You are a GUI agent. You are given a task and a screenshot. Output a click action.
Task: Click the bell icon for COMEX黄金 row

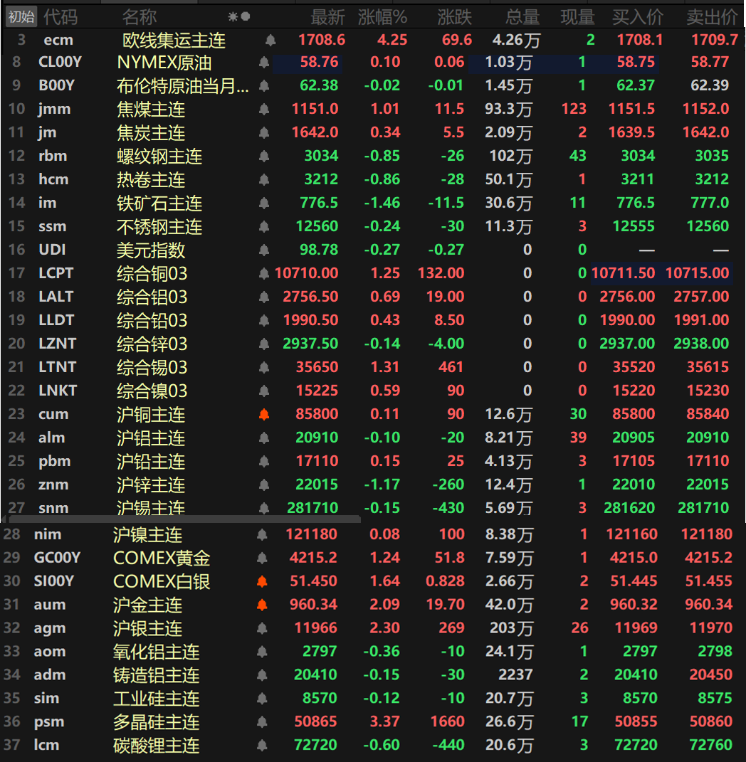262,559
